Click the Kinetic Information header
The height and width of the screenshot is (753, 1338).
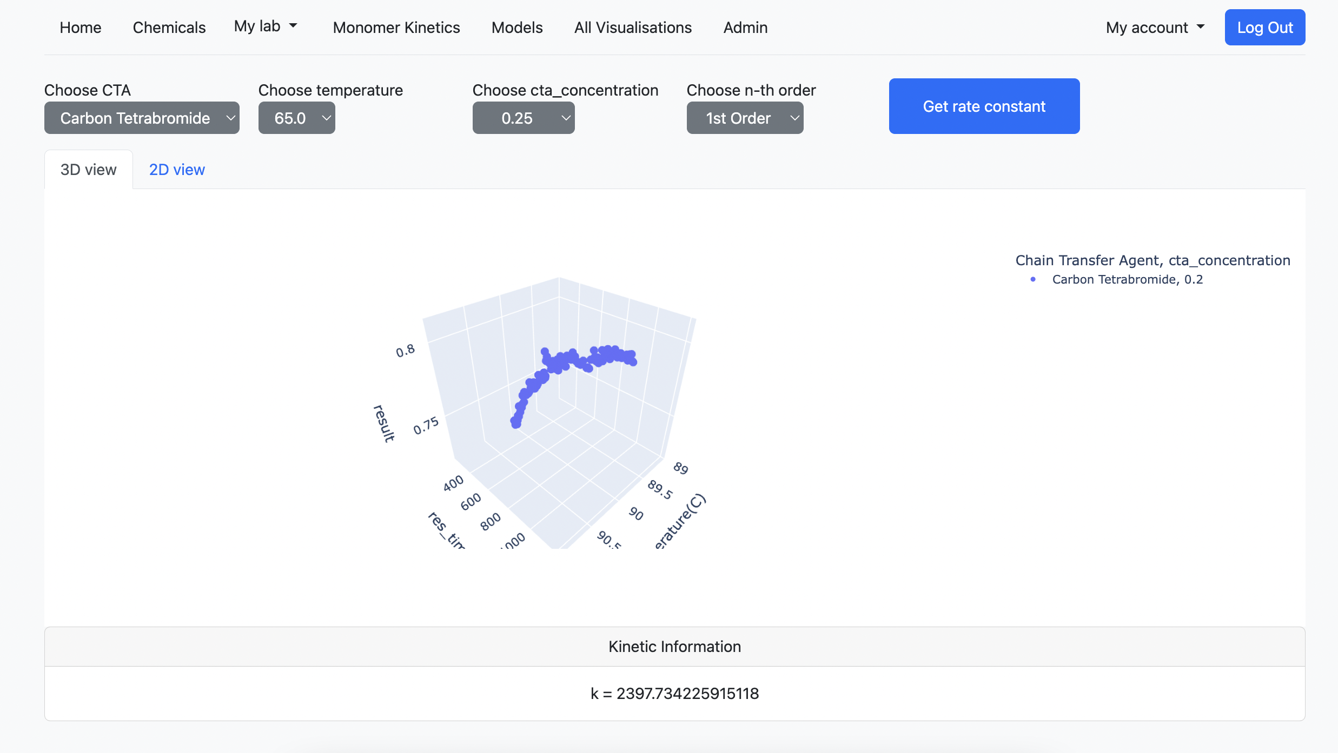tap(674, 646)
